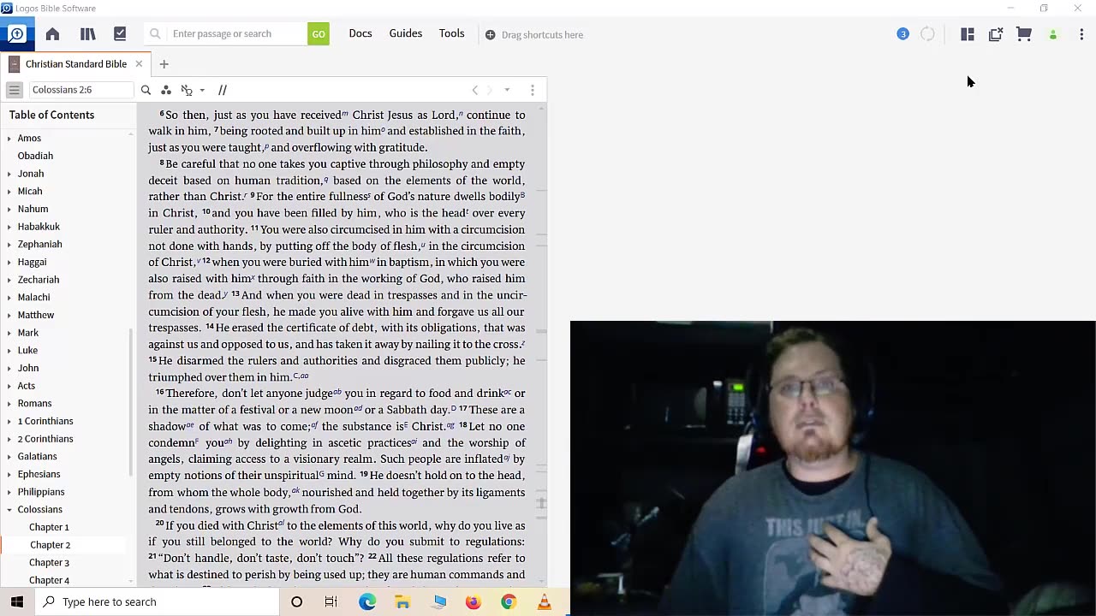Toggle the table of contents sidebar

tap(15, 90)
